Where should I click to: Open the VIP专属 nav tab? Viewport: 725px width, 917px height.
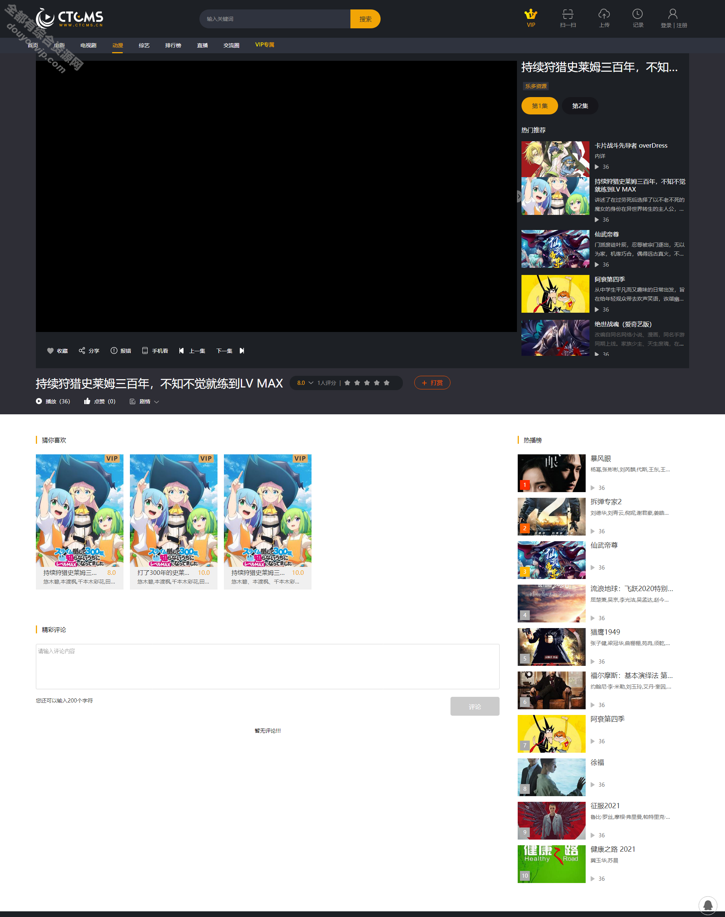pos(264,45)
